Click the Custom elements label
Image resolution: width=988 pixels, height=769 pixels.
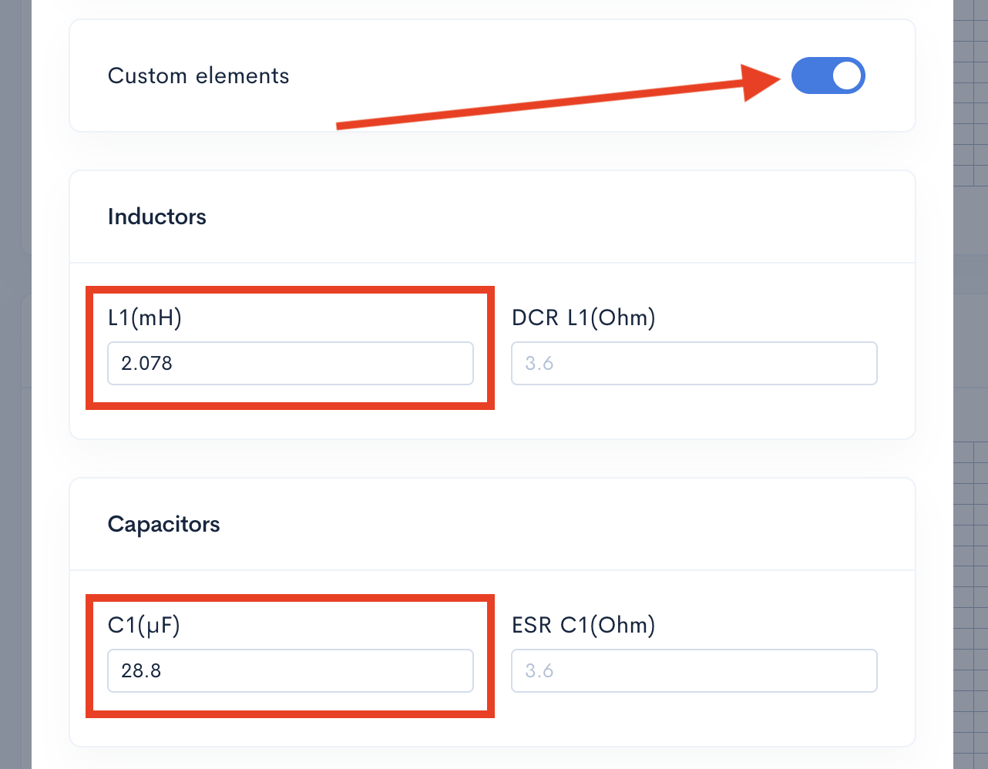pos(198,76)
